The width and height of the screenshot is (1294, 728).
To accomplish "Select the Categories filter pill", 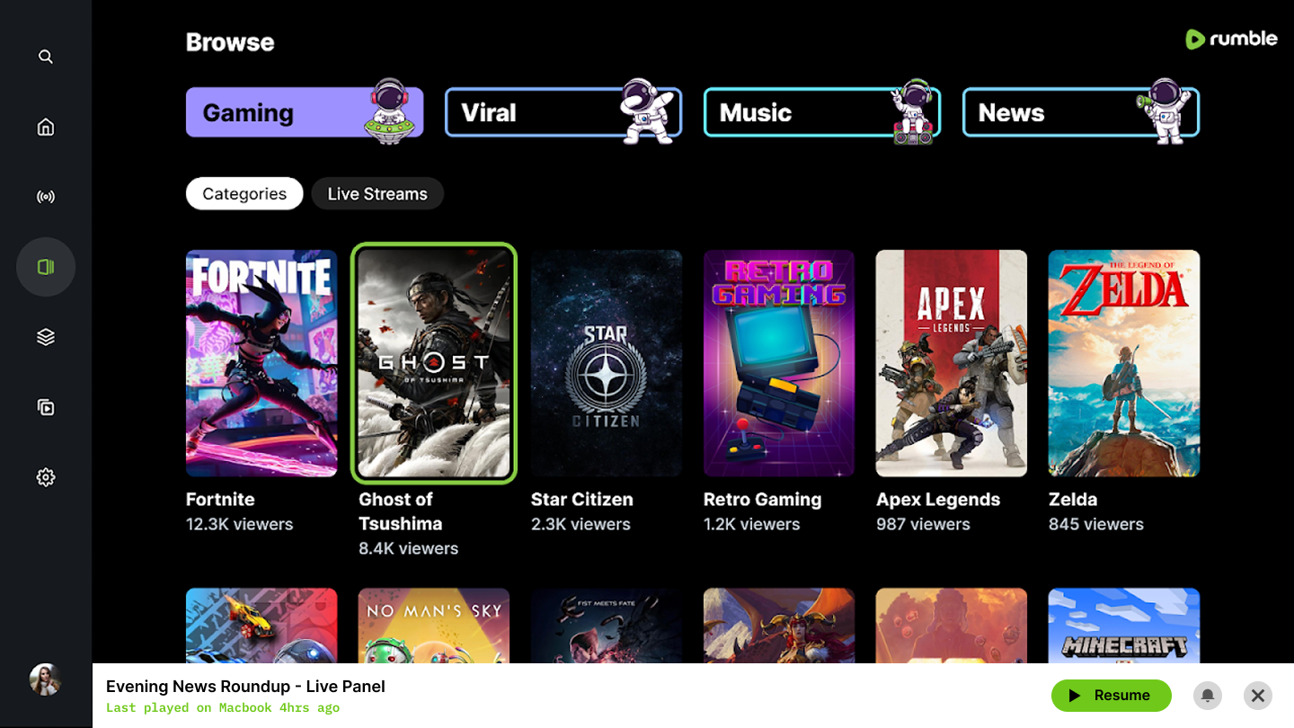I will (244, 193).
